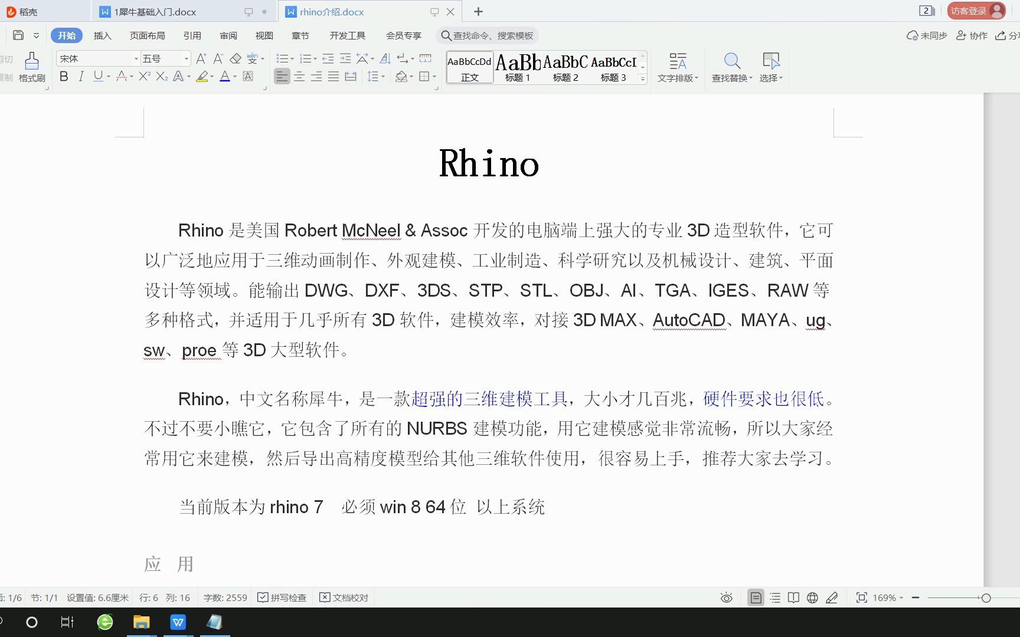1020x637 pixels.
Task: Open the 文字排版 dropdown
Action: point(678,67)
